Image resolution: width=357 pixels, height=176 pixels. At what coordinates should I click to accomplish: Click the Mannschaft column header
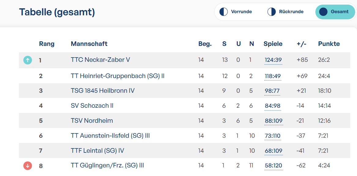click(x=89, y=44)
